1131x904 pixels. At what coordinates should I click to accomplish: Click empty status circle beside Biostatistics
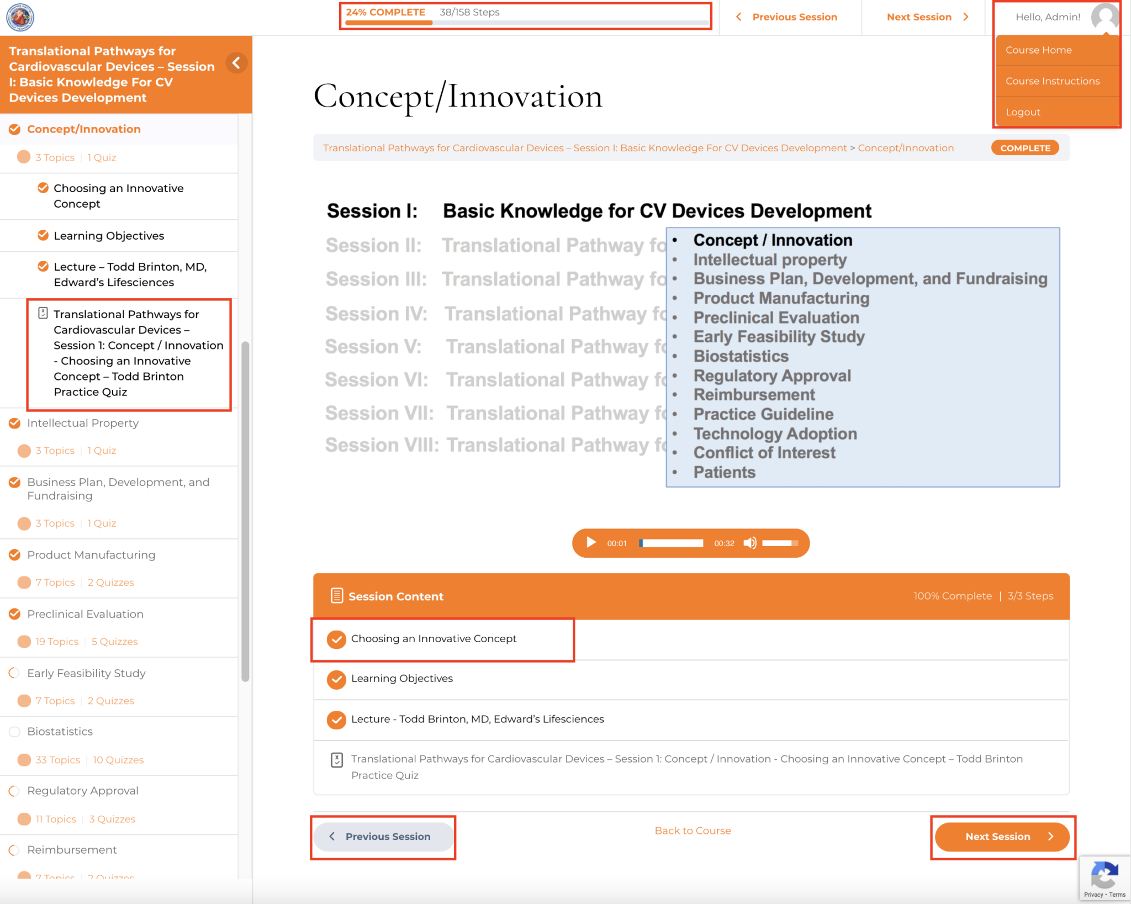pyautogui.click(x=15, y=732)
